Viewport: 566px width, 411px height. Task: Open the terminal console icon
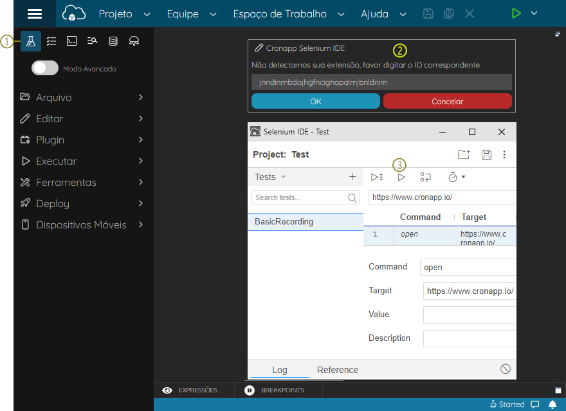coord(72,41)
